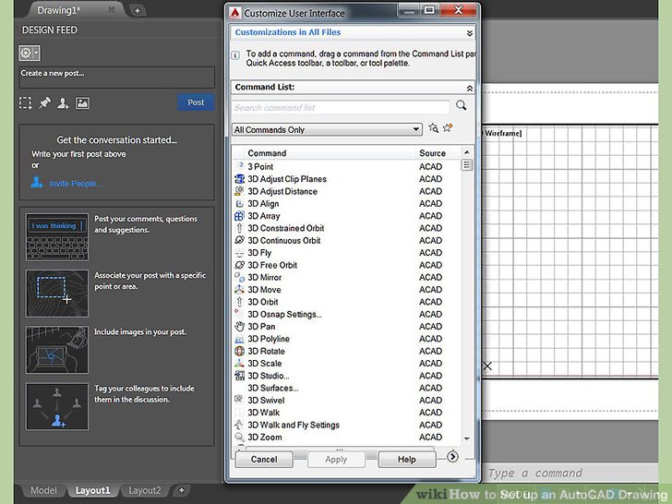Click the tag person icon
672x504 pixels.
click(x=64, y=102)
